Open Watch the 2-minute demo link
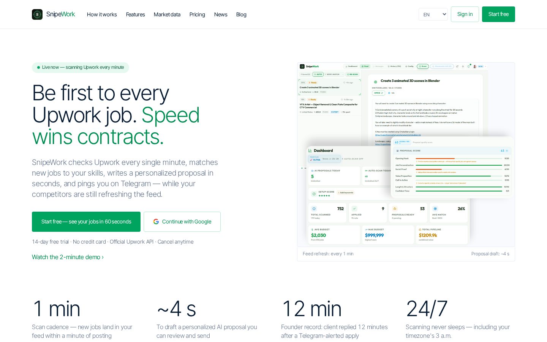Viewport: 547px width, 342px height. tap(68, 257)
